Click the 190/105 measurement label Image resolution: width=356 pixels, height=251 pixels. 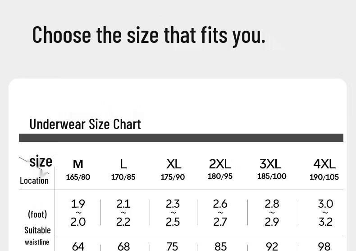point(324,177)
